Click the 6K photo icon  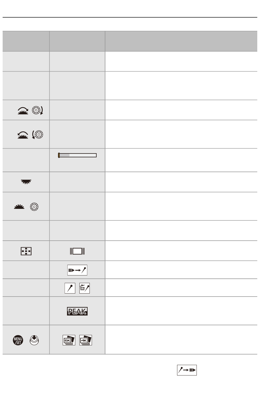69,340
